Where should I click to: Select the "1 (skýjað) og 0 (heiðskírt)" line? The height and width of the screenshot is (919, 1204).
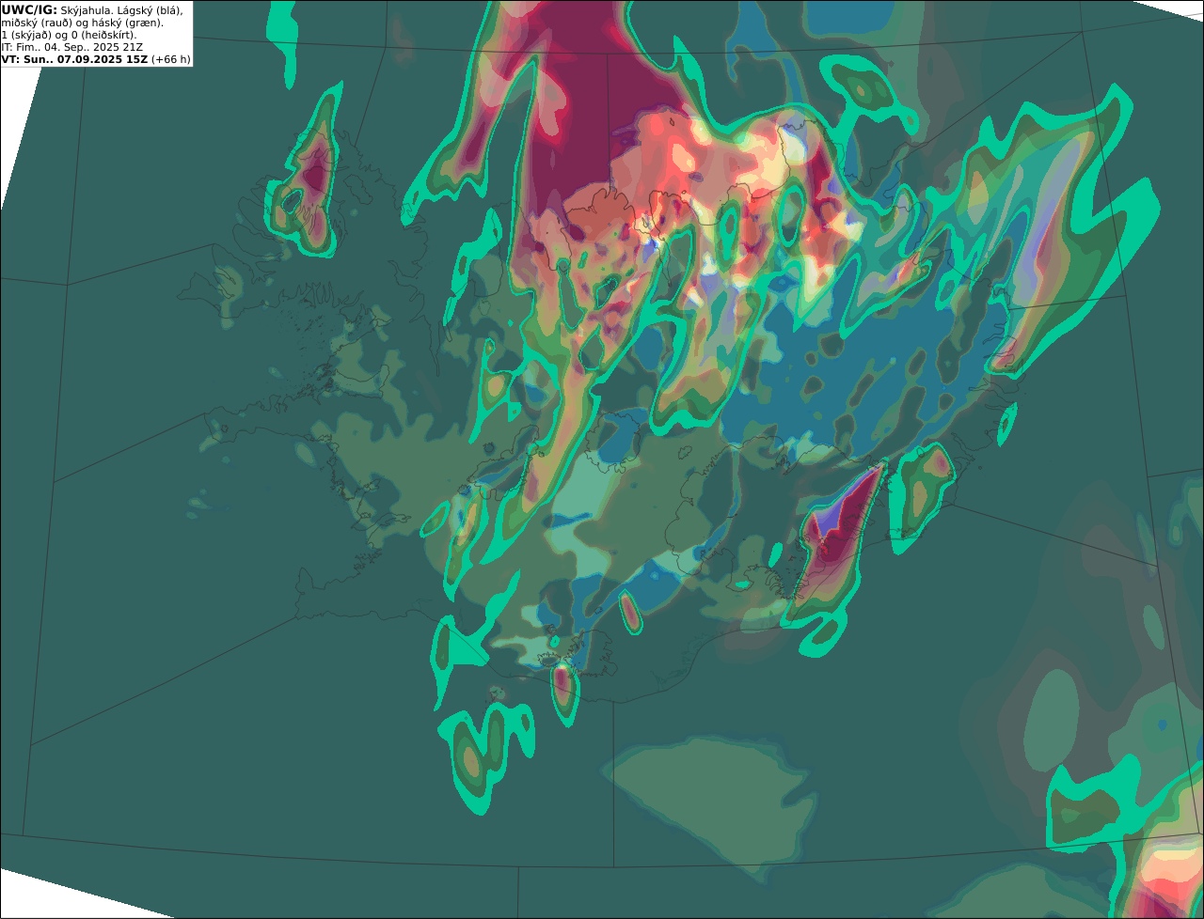point(69,35)
